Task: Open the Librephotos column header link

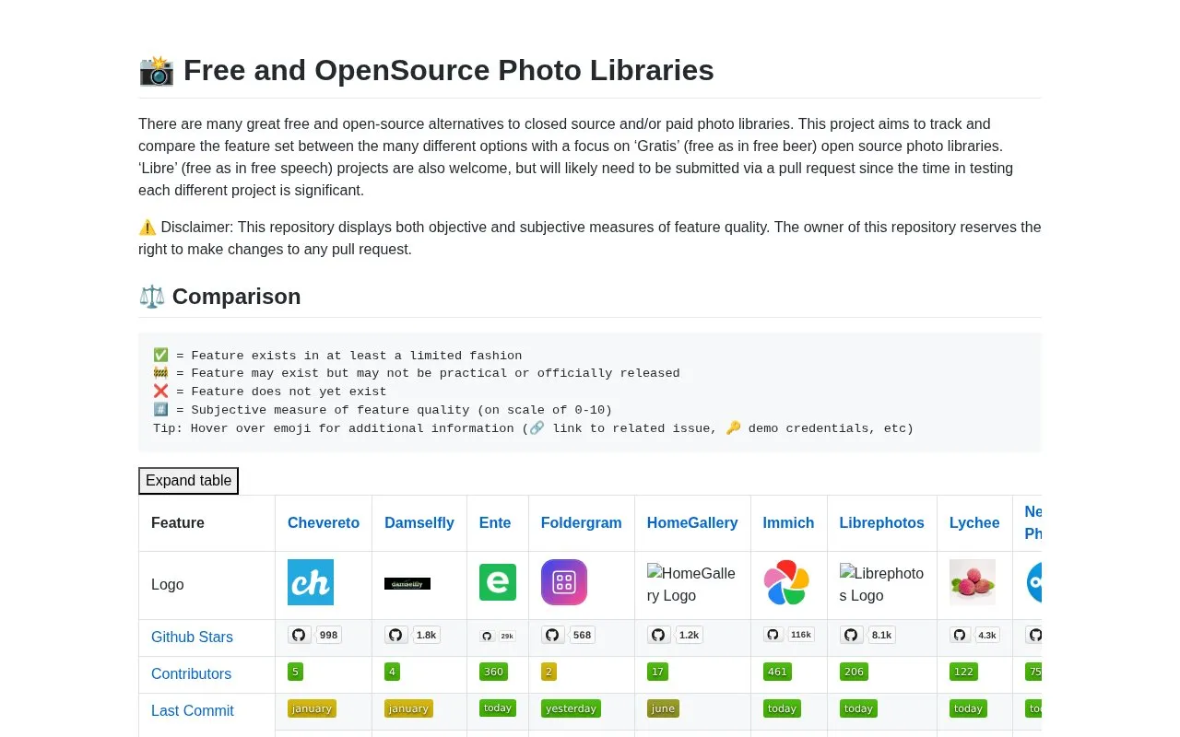Action: tap(882, 522)
